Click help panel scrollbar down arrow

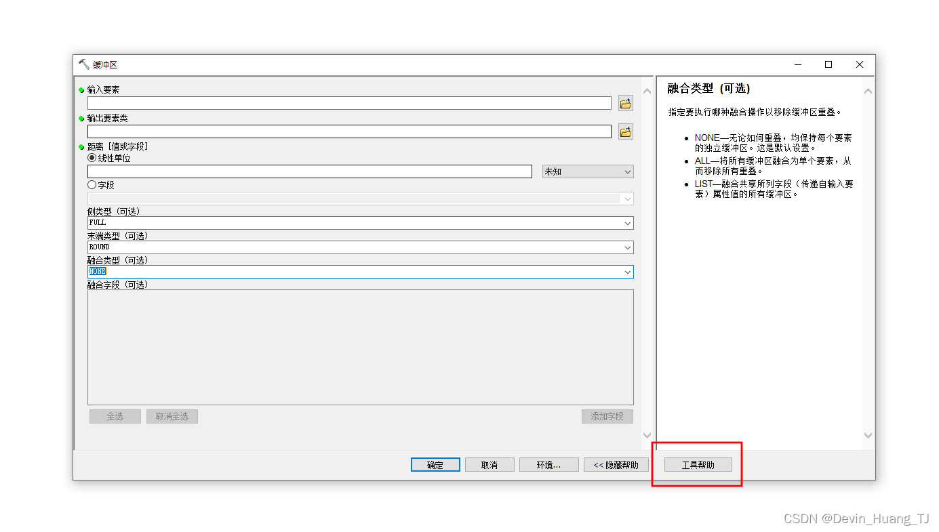(x=868, y=435)
